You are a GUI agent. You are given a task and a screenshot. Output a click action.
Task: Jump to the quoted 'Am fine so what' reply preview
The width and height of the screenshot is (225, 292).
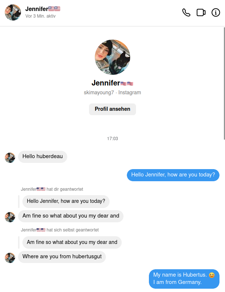72,242
